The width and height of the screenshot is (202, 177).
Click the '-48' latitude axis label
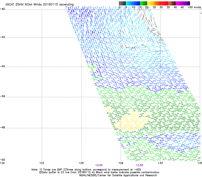(x=2, y=127)
